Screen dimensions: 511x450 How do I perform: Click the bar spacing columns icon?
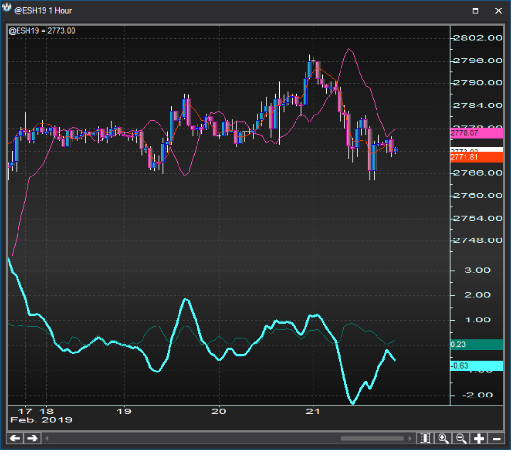pos(425,438)
